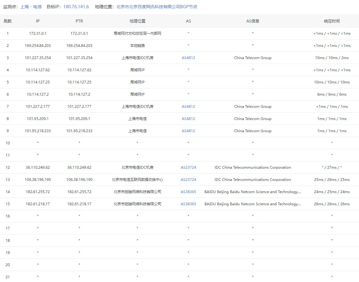Select IP cell 10.114.127.62 in hop 4
Screen dimensions: 359x282
click(x=38, y=70)
